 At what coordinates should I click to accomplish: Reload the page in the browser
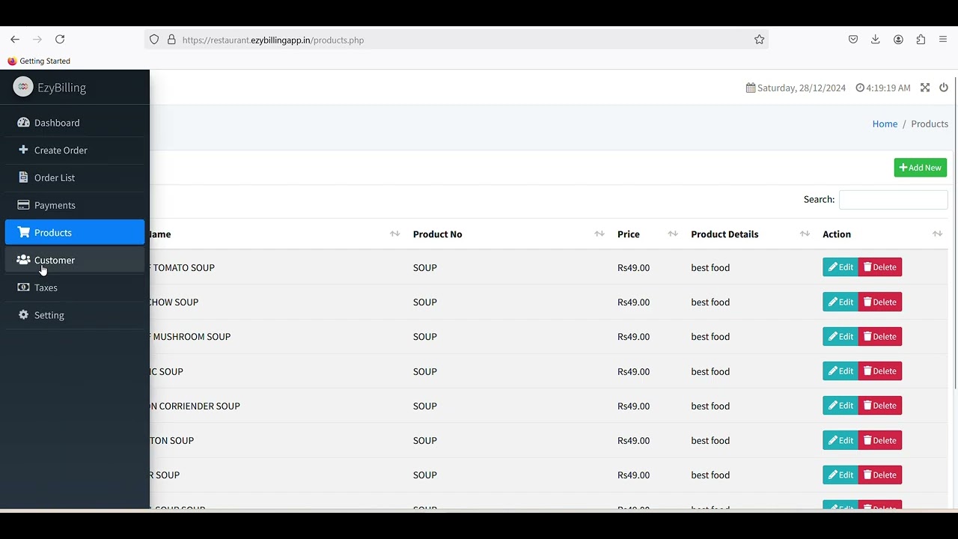[x=60, y=40]
